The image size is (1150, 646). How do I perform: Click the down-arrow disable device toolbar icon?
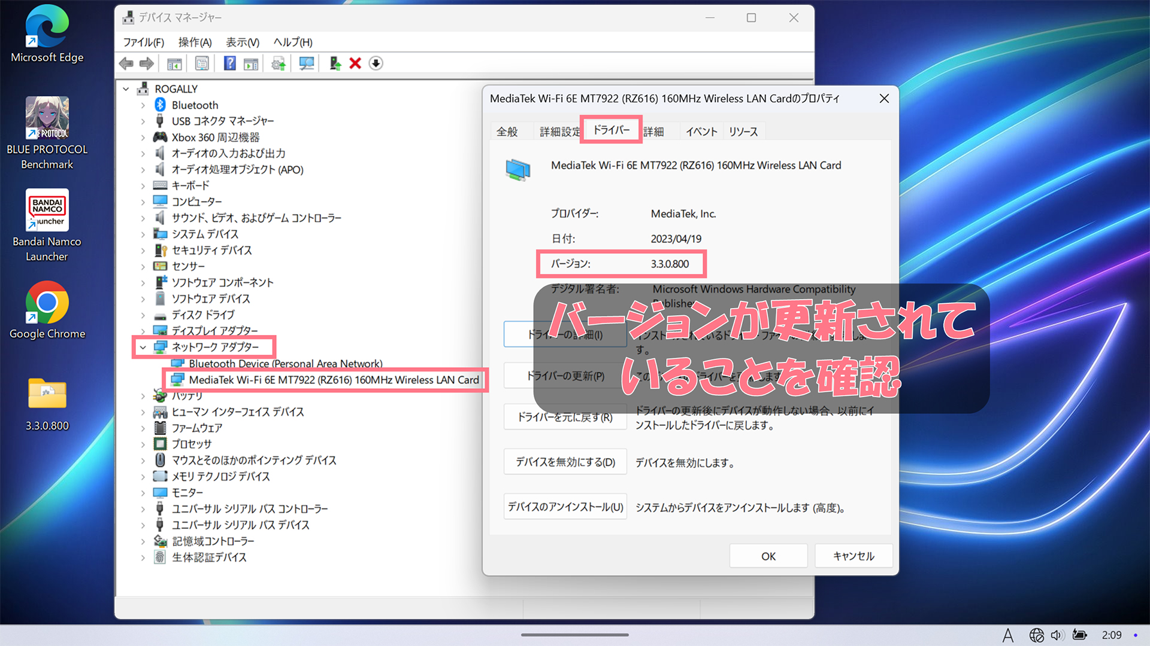tap(376, 63)
